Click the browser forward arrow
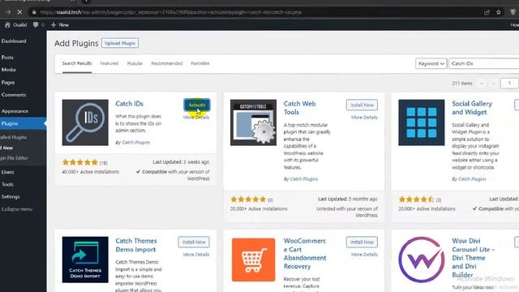This screenshot has height=292, width=519. coord(8,12)
